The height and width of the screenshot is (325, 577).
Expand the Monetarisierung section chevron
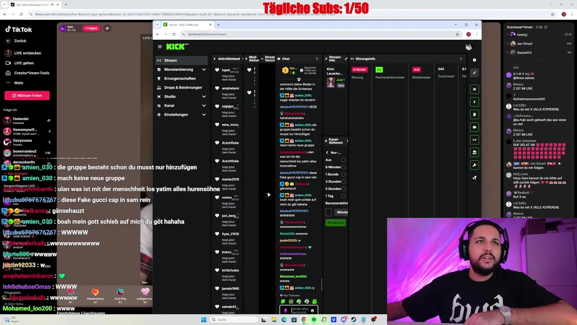204,70
